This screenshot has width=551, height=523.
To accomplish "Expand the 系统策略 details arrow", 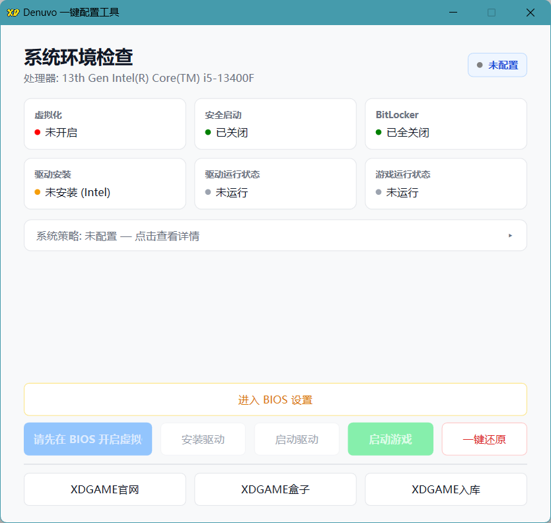I will tap(510, 236).
